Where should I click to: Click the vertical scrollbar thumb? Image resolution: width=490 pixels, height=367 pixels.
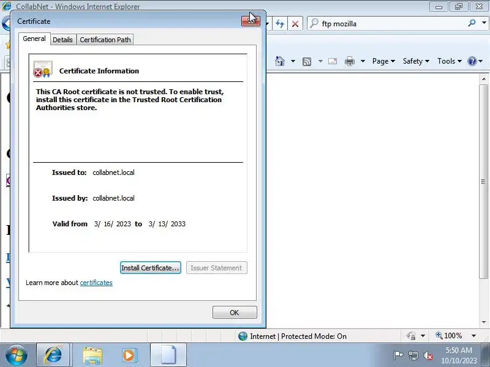tap(484, 182)
